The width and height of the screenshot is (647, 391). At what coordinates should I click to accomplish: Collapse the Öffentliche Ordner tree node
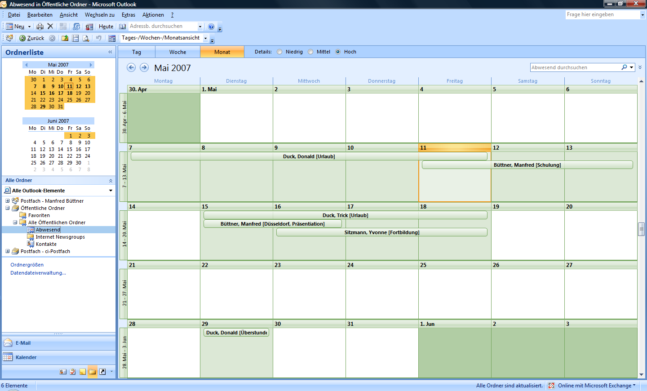[8, 208]
